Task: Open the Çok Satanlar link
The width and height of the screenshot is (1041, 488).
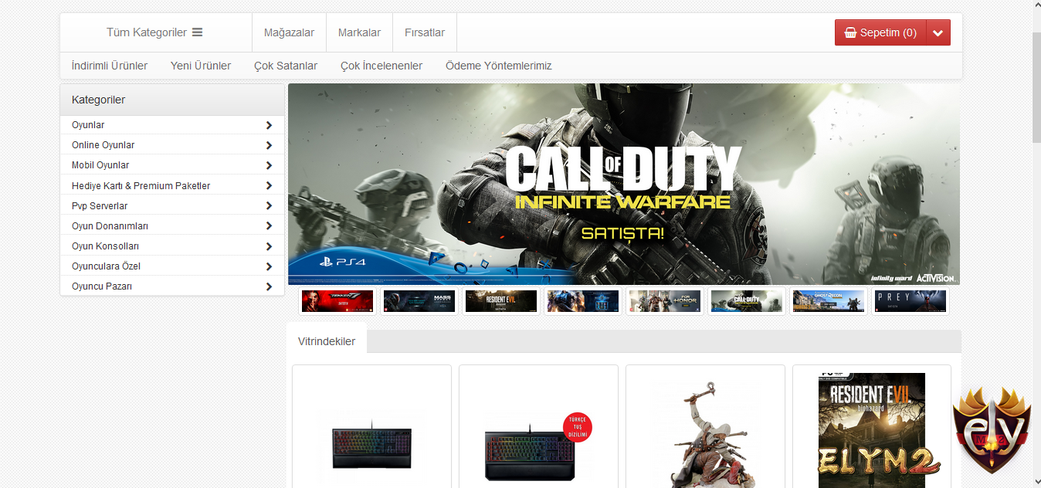Action: (286, 66)
